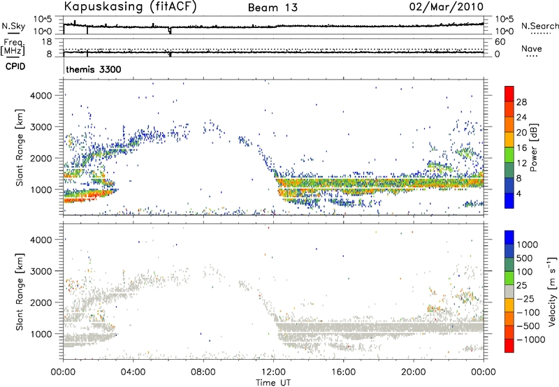
Task: Click the "-500" label on Velocity color bar
Action: point(528,326)
